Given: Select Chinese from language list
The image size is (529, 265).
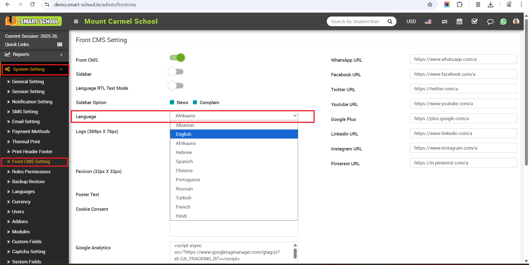Looking at the screenshot, I should 234,171.
